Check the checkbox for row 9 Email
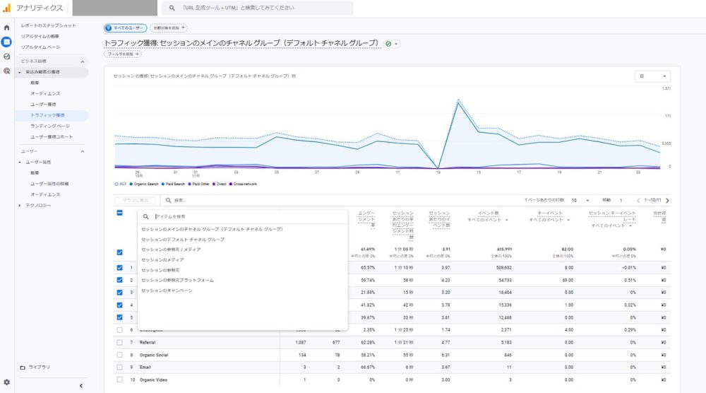 pyautogui.click(x=119, y=368)
